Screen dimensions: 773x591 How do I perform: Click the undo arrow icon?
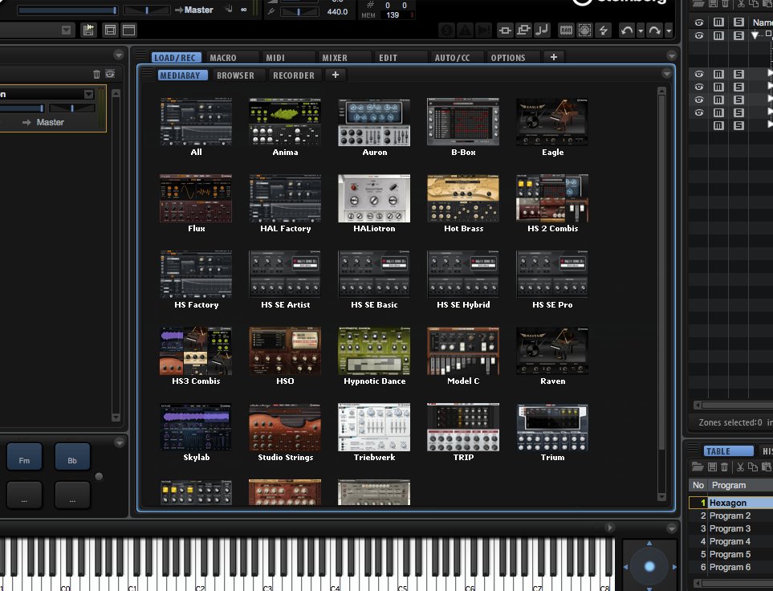coord(627,31)
